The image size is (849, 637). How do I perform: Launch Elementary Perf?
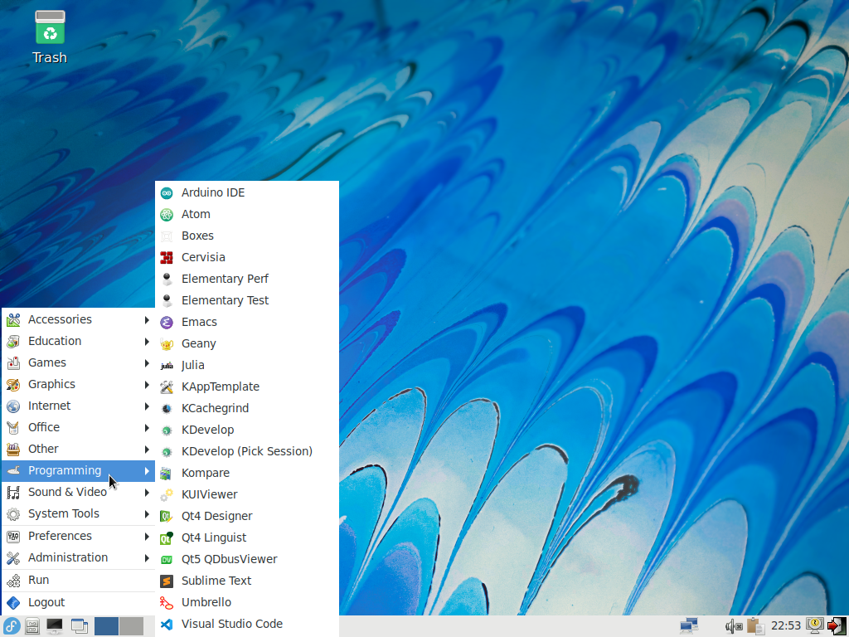[x=247, y=279]
